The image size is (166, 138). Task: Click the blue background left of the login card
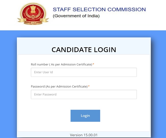8,84
